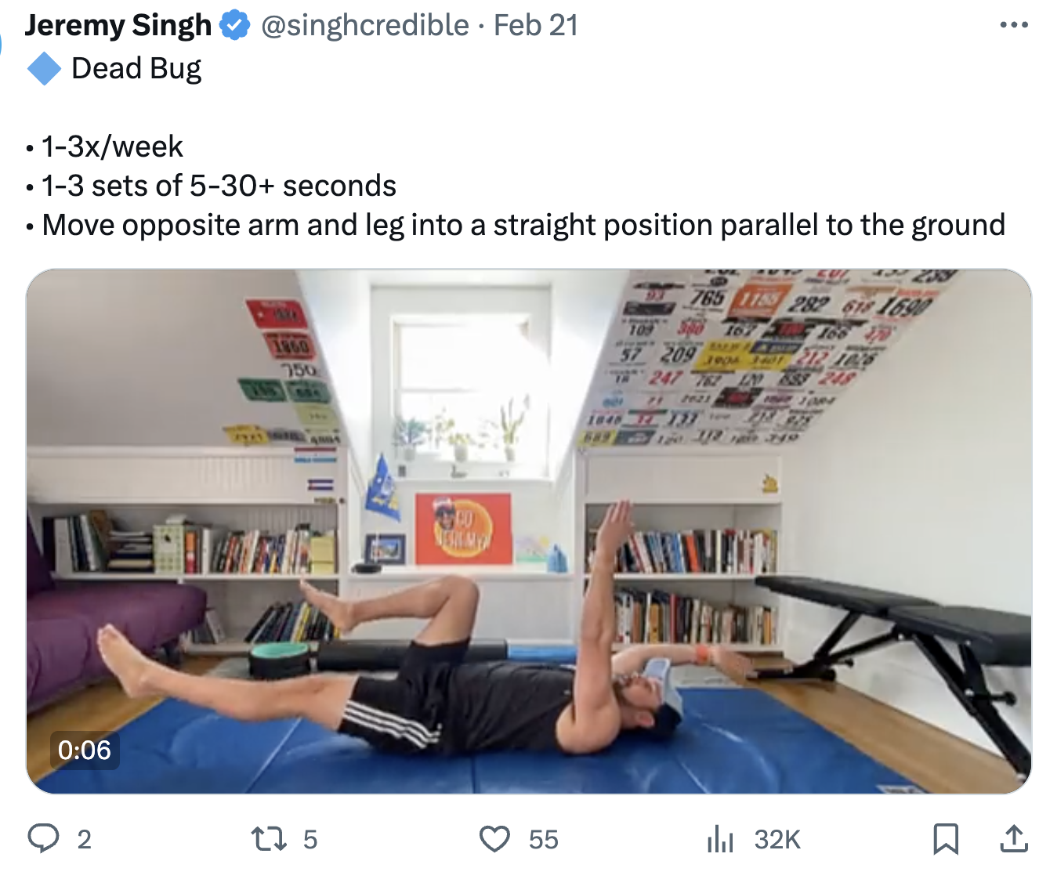Like the tweet with the heart icon
Image resolution: width=1039 pixels, height=879 pixels.
494,839
